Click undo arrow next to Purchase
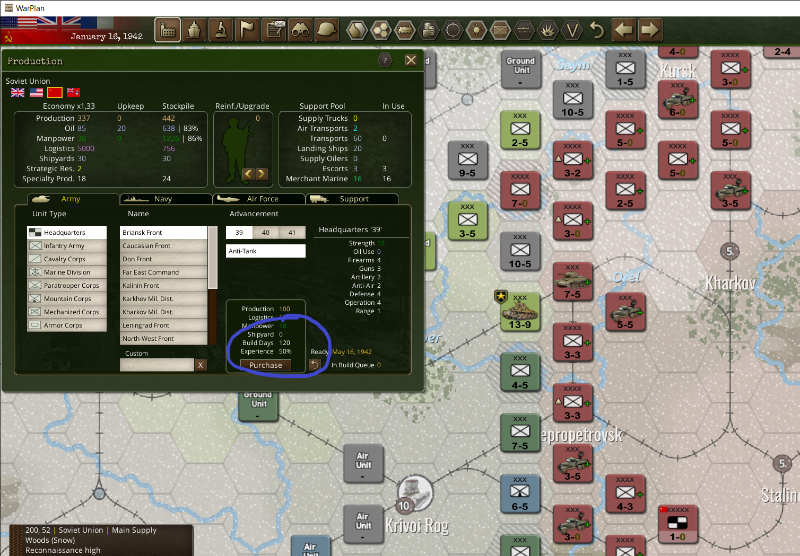 pyautogui.click(x=315, y=365)
